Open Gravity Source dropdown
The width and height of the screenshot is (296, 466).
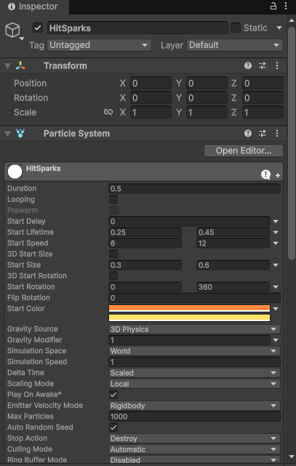[x=194, y=329]
